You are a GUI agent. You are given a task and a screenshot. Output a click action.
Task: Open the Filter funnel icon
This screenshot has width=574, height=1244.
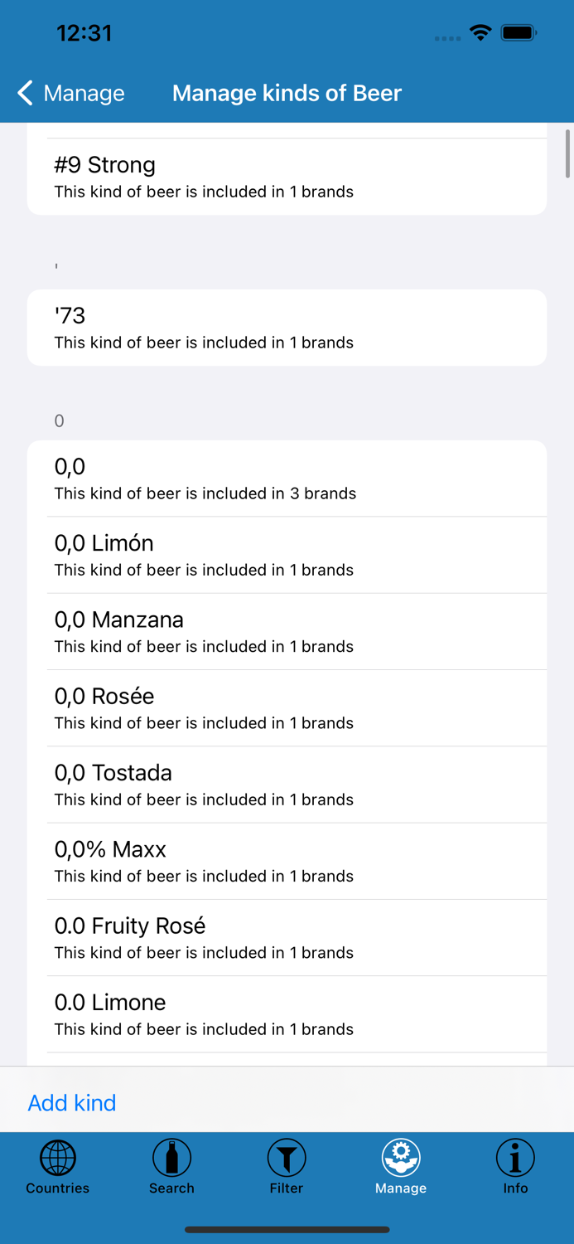pos(287,1158)
